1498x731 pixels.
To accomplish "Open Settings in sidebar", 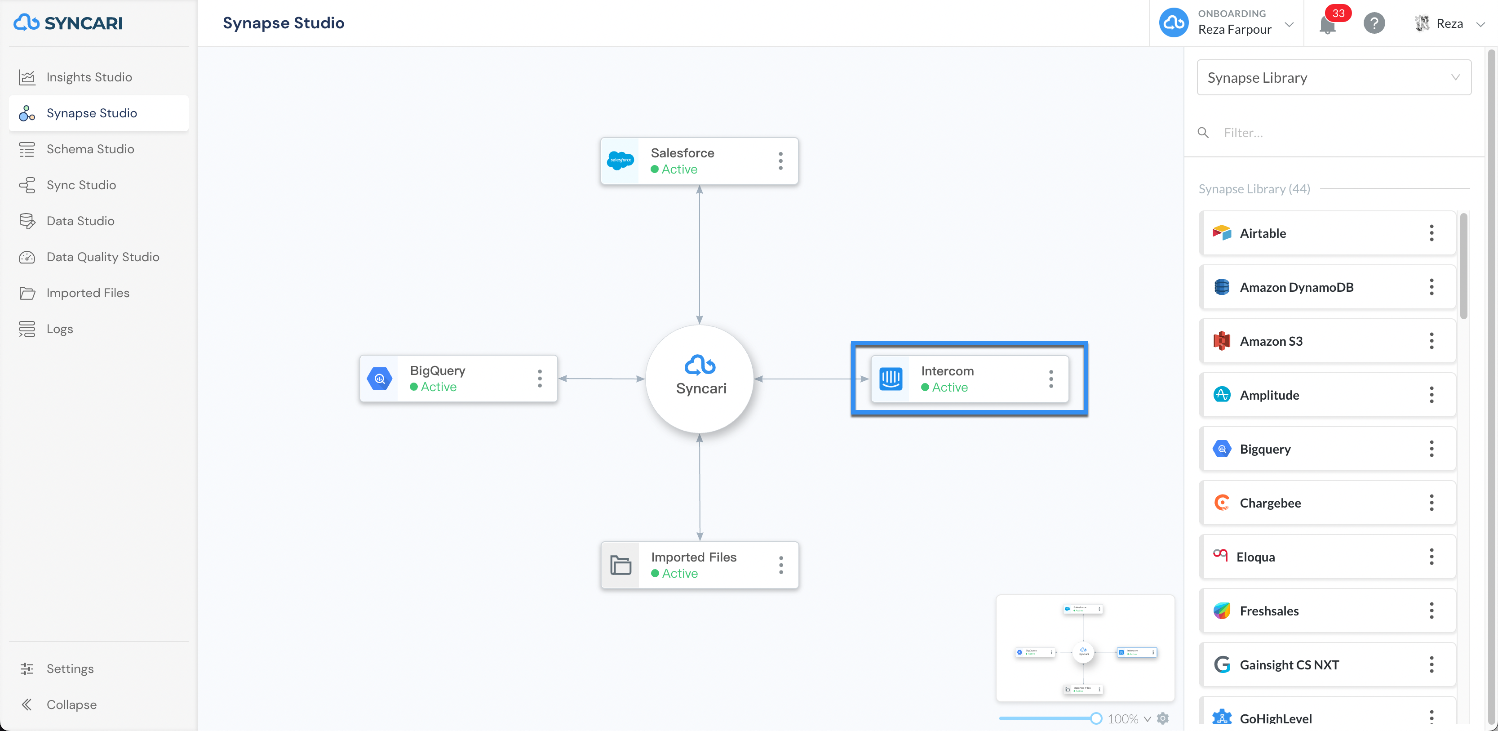I will [99, 669].
